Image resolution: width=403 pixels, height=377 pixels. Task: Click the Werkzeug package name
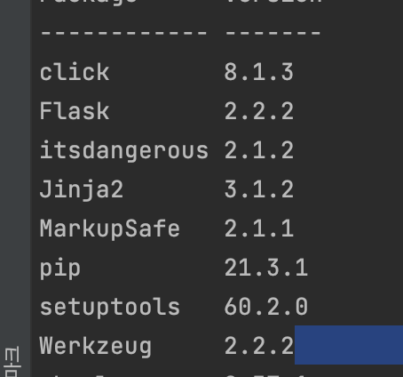coord(96,347)
